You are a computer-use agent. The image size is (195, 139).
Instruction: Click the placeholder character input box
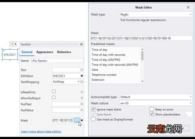[x=189, y=114]
